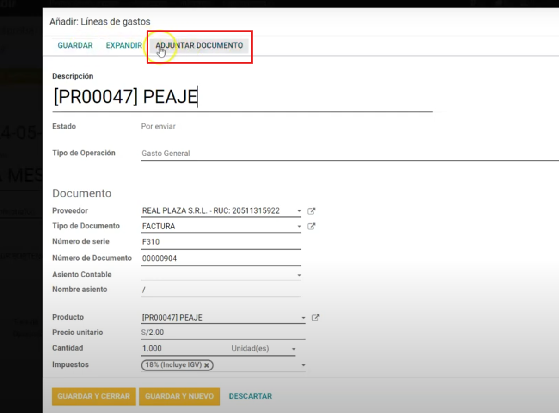
Task: Expand the Impuestos dropdown
Action: coord(303,365)
